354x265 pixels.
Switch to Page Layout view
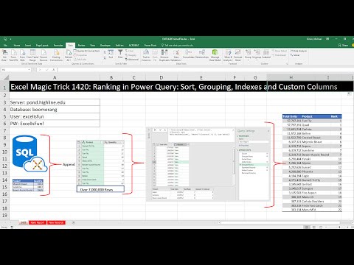pos(314,227)
